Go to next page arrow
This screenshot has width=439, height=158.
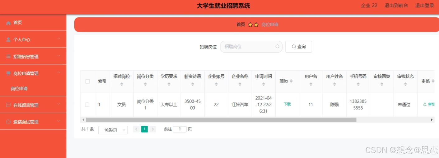153,129
